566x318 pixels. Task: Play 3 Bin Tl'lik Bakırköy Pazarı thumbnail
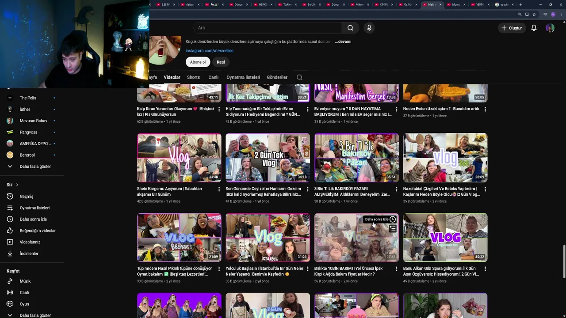[x=356, y=158]
